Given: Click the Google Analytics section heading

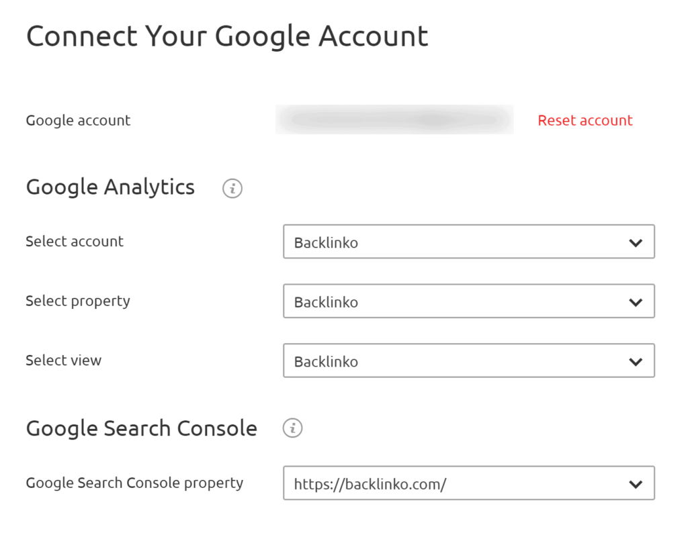Looking at the screenshot, I should pos(110,188).
